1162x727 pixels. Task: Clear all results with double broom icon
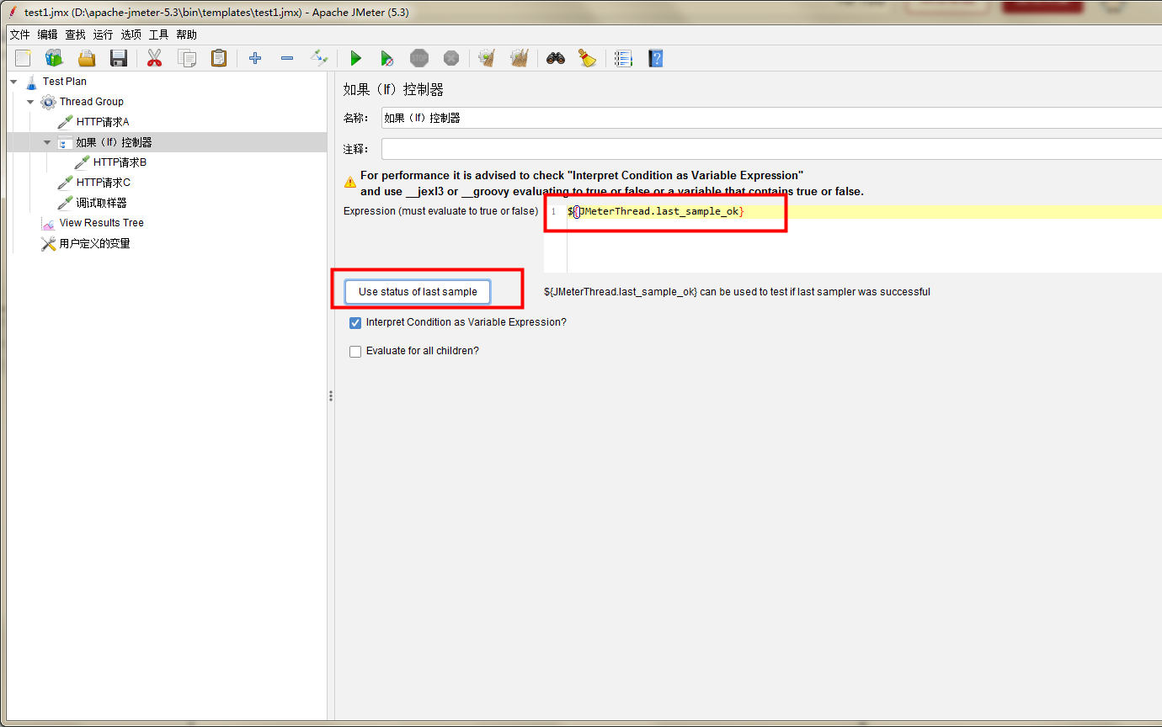[520, 58]
